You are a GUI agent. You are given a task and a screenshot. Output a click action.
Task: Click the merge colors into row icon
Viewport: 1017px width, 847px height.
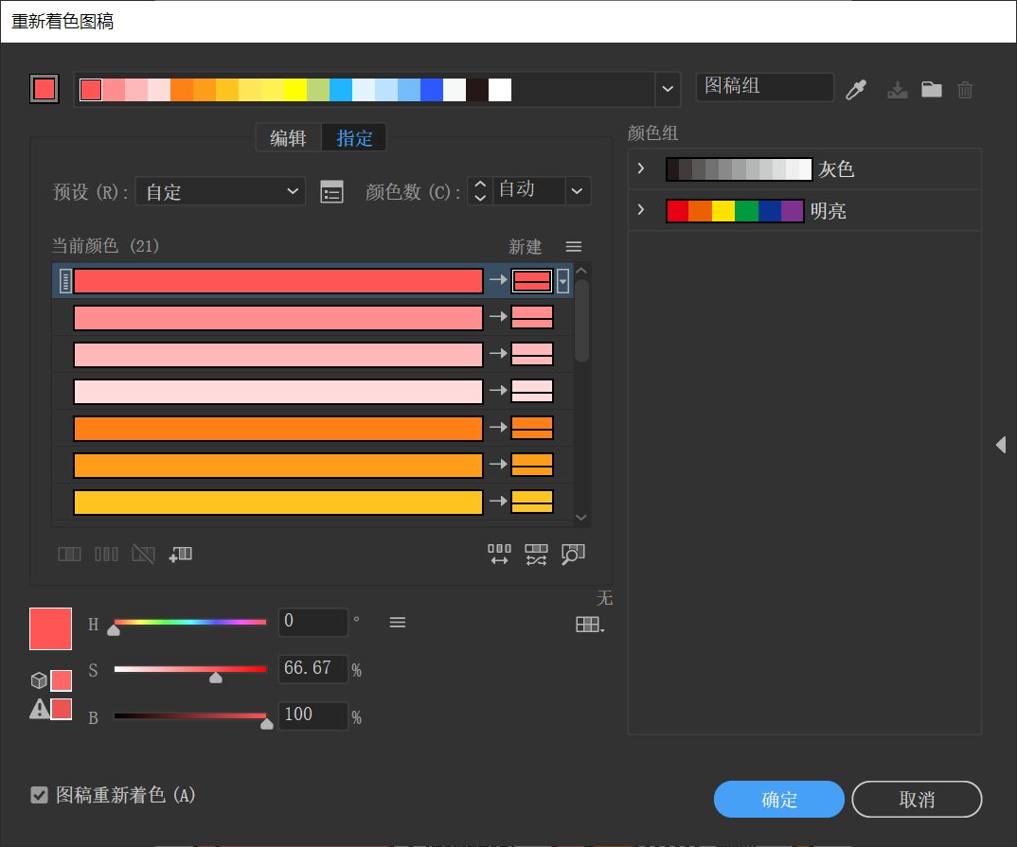69,555
